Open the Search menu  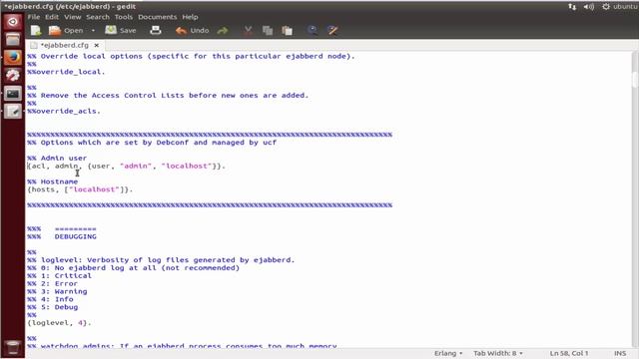pyautogui.click(x=98, y=17)
